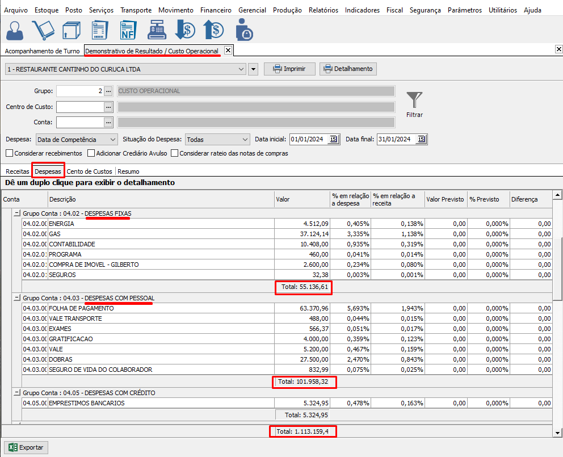
Task: Open the hand truck cart icon
Action: [43, 30]
